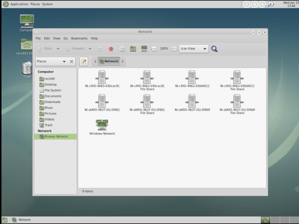Open the Computer toolbar icon
The width and height of the screenshot is (299, 224).
144,49
